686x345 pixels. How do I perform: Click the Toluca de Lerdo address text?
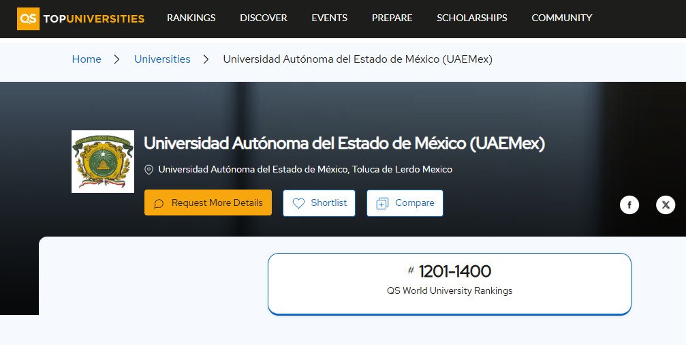305,170
